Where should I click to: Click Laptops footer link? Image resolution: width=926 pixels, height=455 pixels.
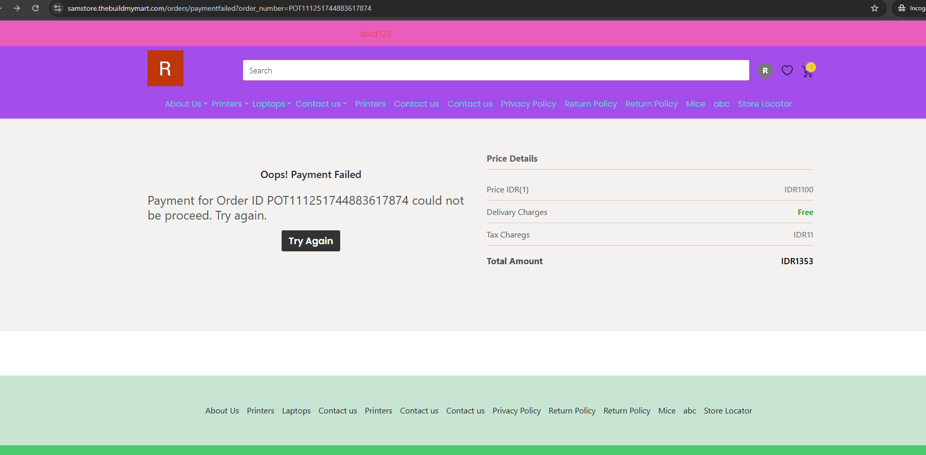coord(296,410)
